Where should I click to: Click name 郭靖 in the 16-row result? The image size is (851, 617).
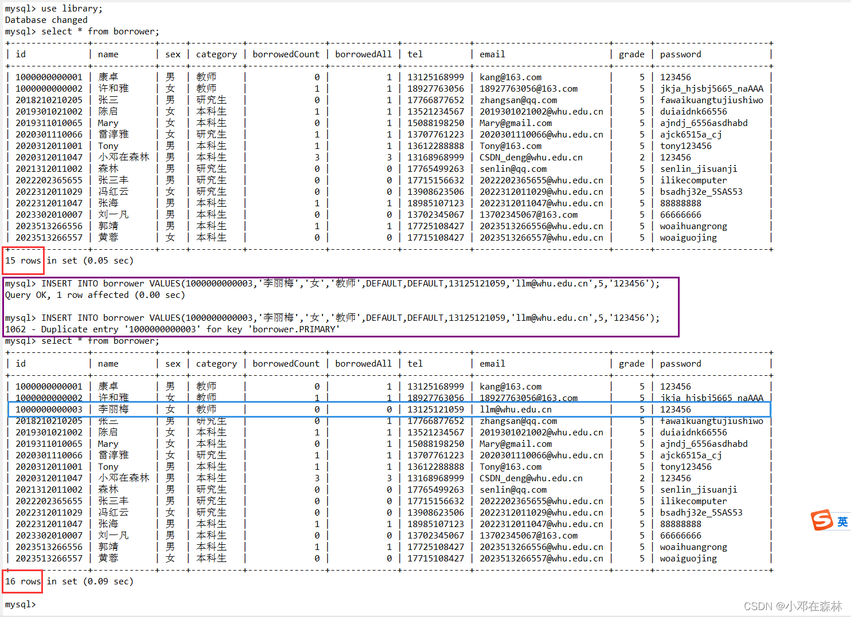108,547
